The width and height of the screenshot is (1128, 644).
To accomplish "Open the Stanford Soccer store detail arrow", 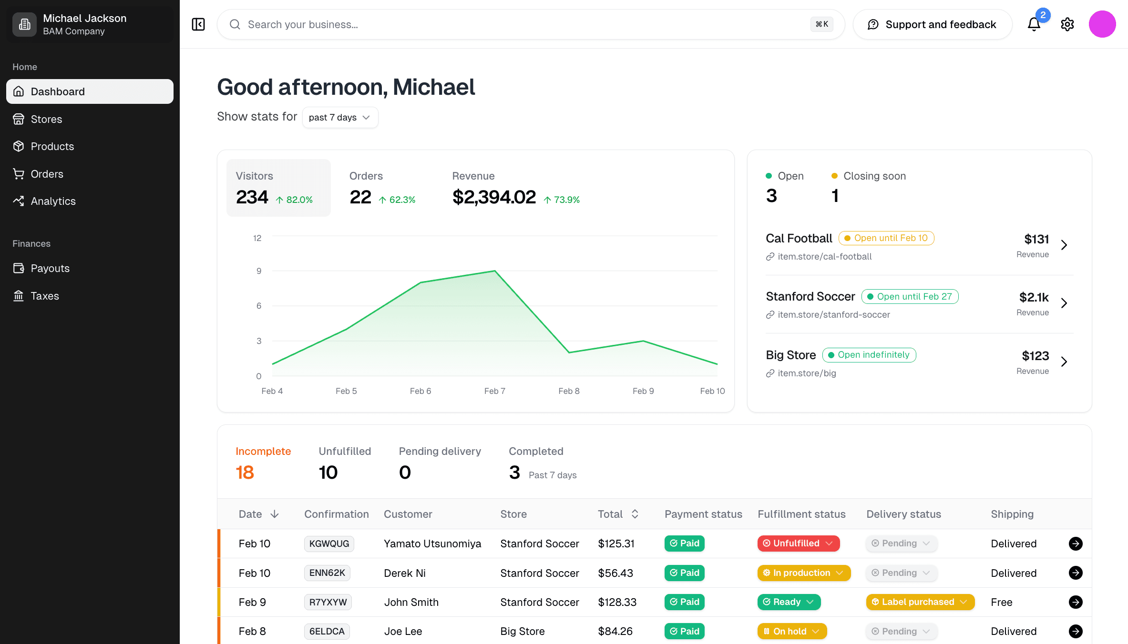I will [x=1065, y=303].
